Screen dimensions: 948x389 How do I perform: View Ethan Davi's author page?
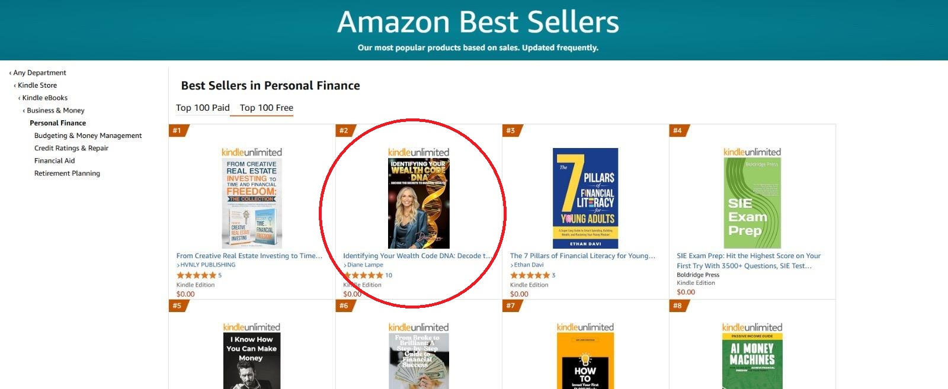(x=529, y=265)
